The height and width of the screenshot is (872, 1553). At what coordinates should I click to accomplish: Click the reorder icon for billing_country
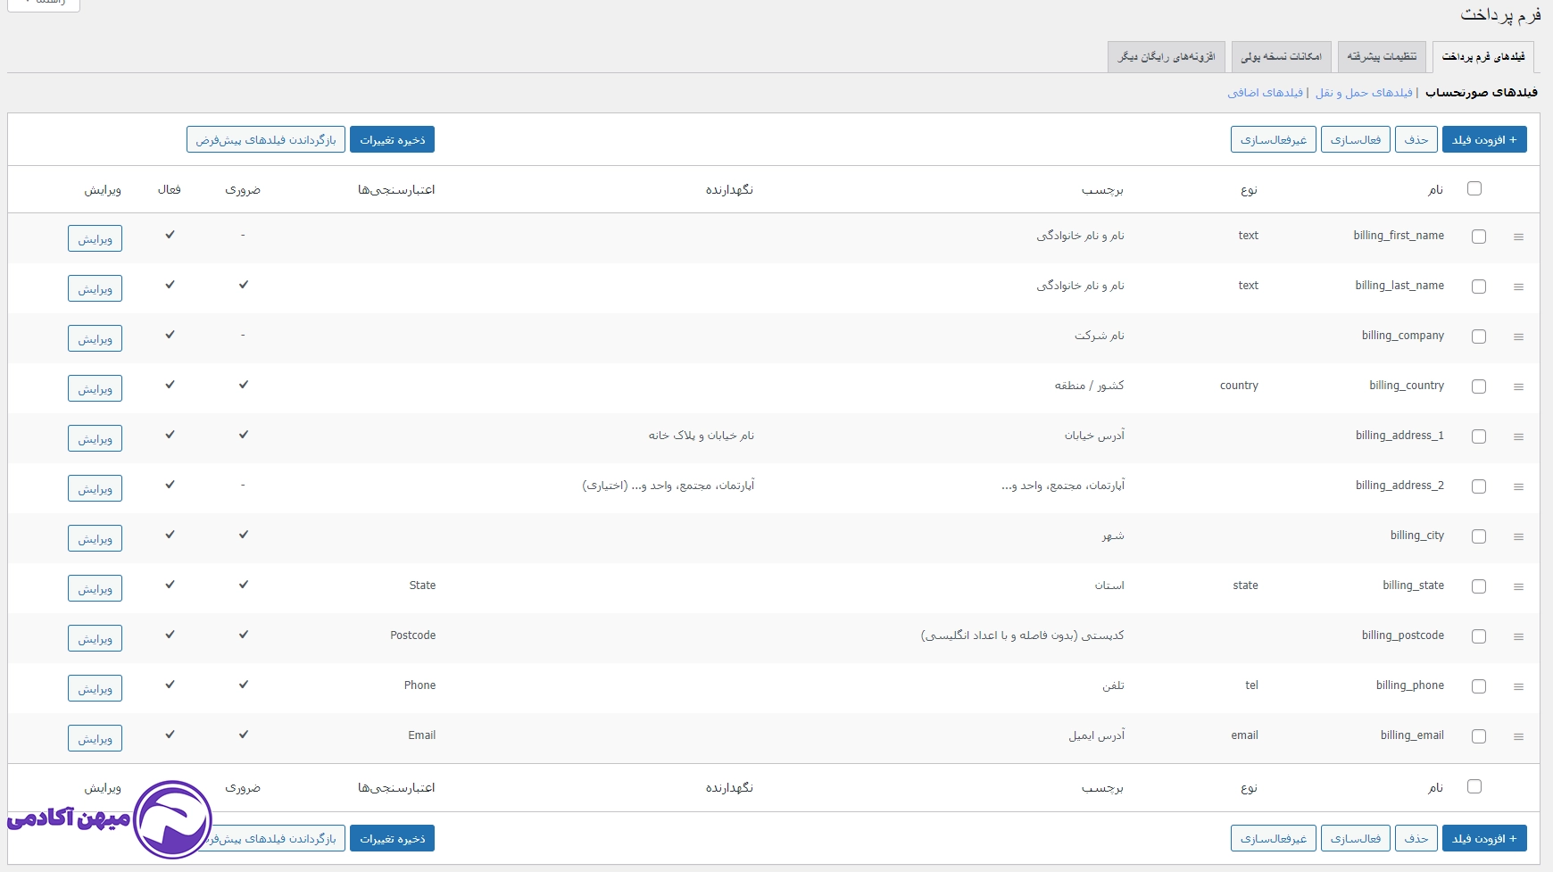coord(1518,386)
